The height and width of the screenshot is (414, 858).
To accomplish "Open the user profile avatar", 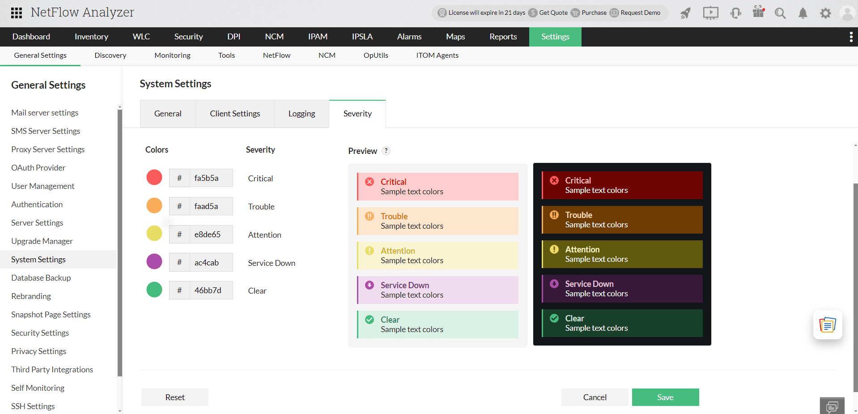I will pyautogui.click(x=848, y=13).
